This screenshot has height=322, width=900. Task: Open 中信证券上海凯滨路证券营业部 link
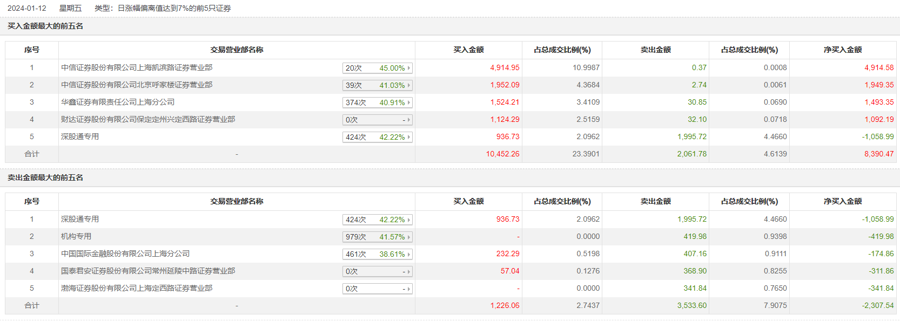pos(137,67)
